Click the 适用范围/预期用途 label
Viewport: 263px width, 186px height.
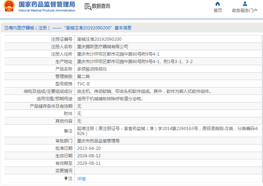click(x=55, y=99)
